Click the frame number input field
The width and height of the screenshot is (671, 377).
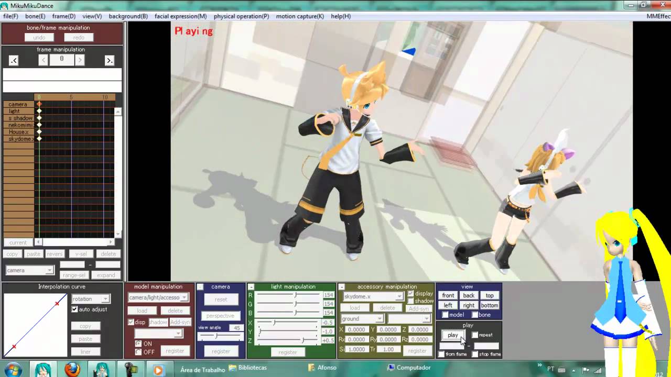tap(61, 60)
